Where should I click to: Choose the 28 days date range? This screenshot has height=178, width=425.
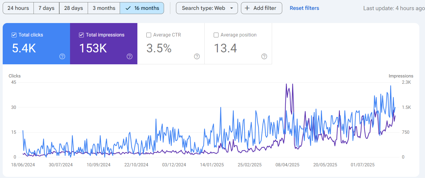74,8
